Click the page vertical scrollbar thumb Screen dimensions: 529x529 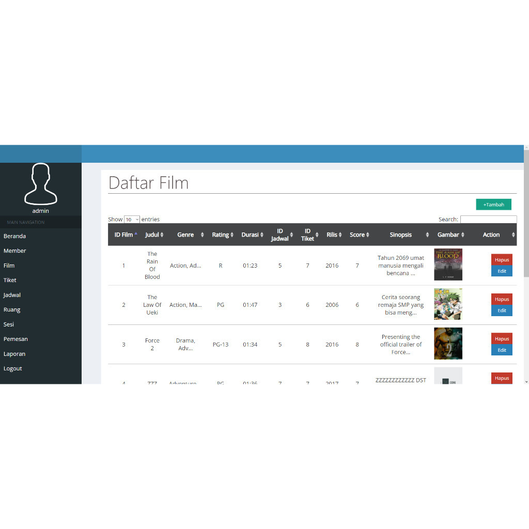pyautogui.click(x=526, y=214)
